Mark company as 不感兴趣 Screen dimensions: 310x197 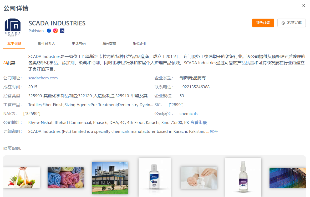(292, 23)
